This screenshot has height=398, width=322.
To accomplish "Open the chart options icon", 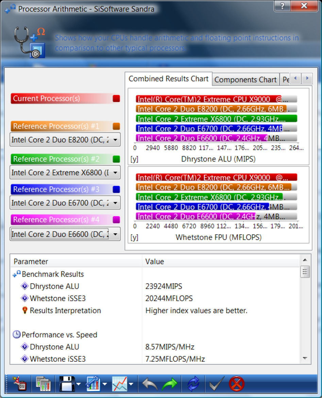I will [x=92, y=383].
